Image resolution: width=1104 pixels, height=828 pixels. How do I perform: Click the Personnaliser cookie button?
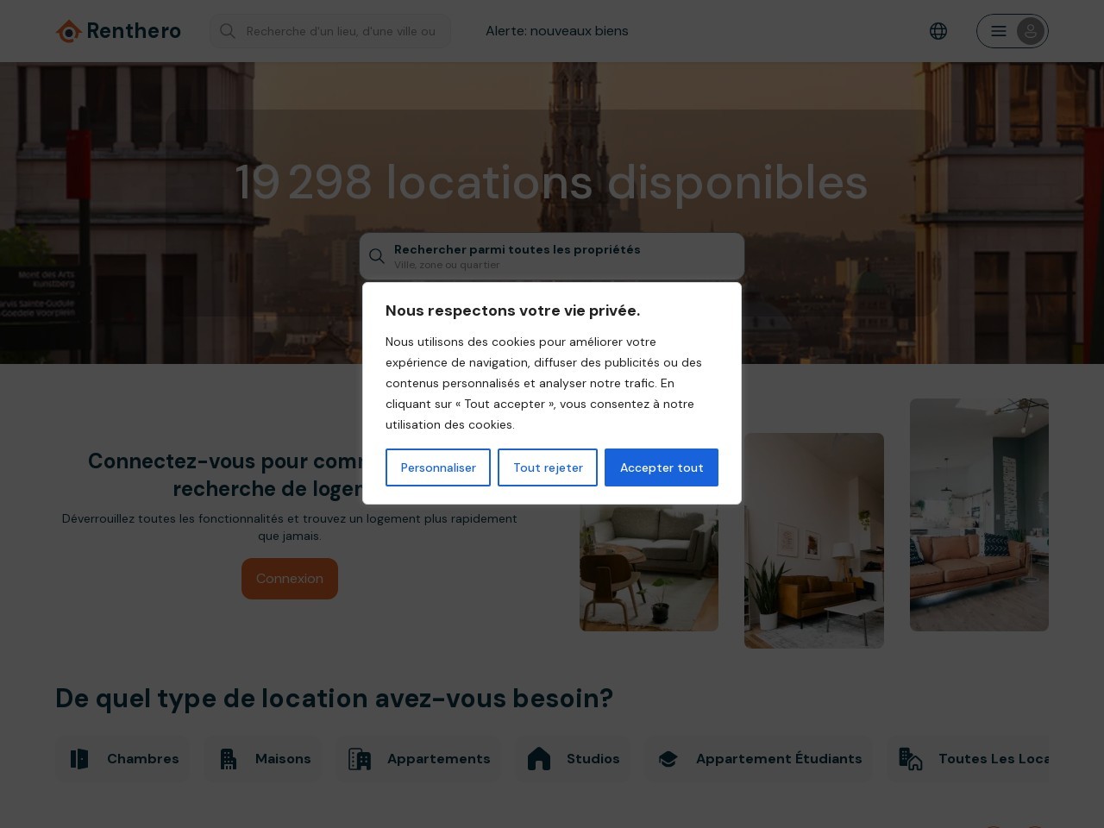(x=438, y=467)
